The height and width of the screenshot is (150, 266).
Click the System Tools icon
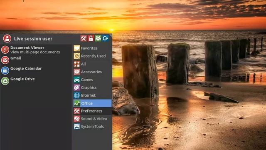click(x=76, y=127)
